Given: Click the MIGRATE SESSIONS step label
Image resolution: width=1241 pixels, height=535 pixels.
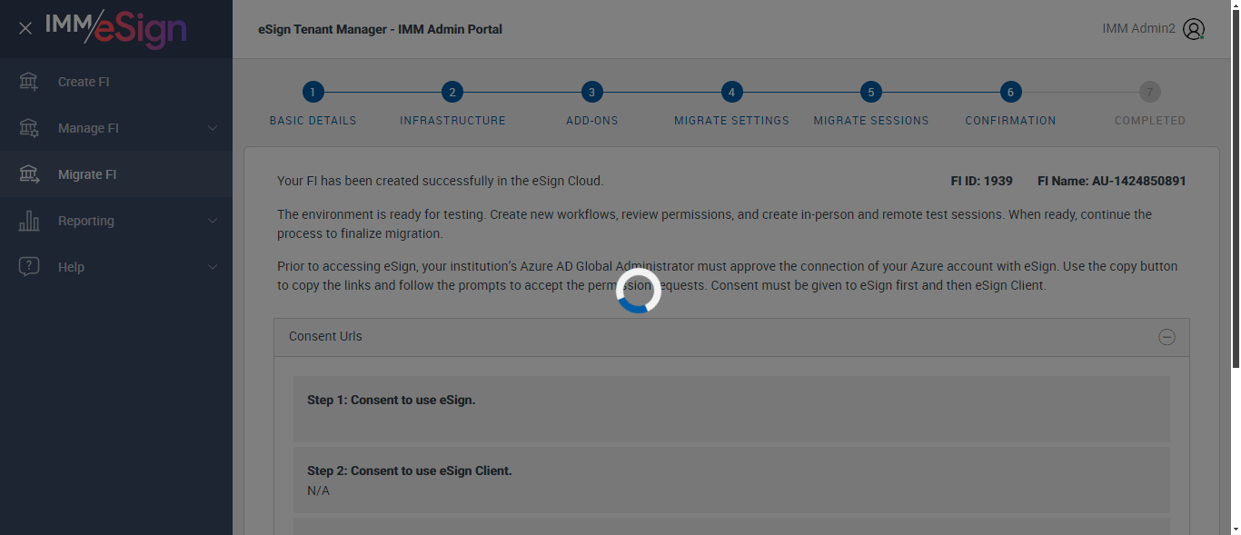Looking at the screenshot, I should point(871,120).
